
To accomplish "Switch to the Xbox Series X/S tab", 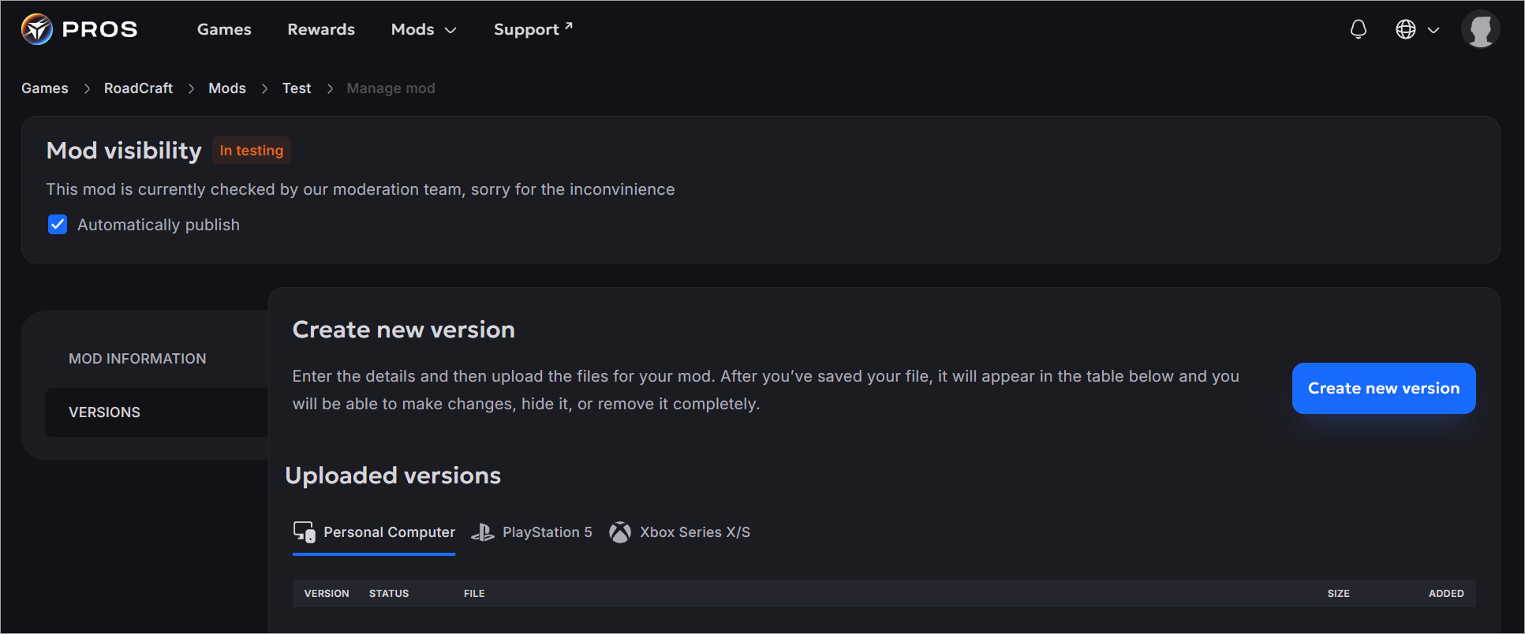I will tap(680, 532).
